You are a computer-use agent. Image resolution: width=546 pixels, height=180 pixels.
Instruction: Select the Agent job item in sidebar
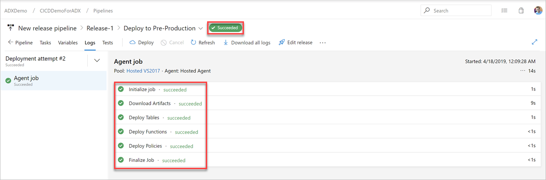[x=53, y=81]
